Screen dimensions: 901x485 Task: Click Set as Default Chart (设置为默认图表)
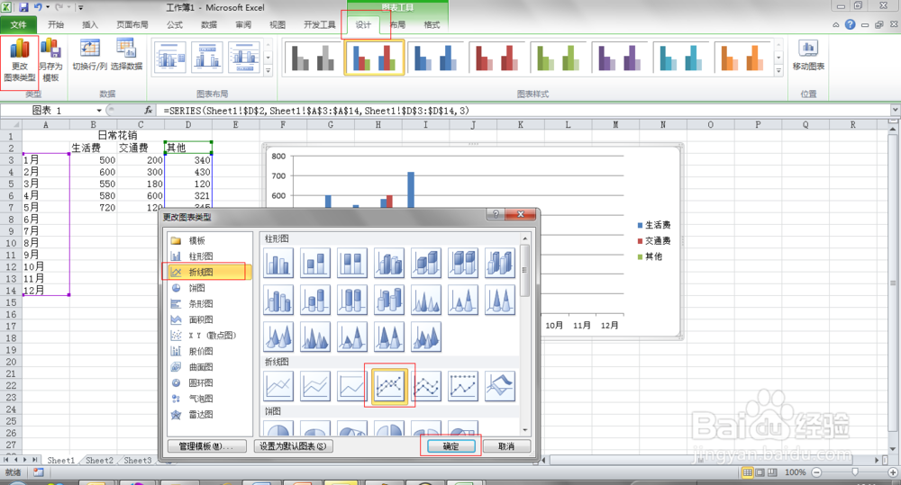[x=293, y=446]
